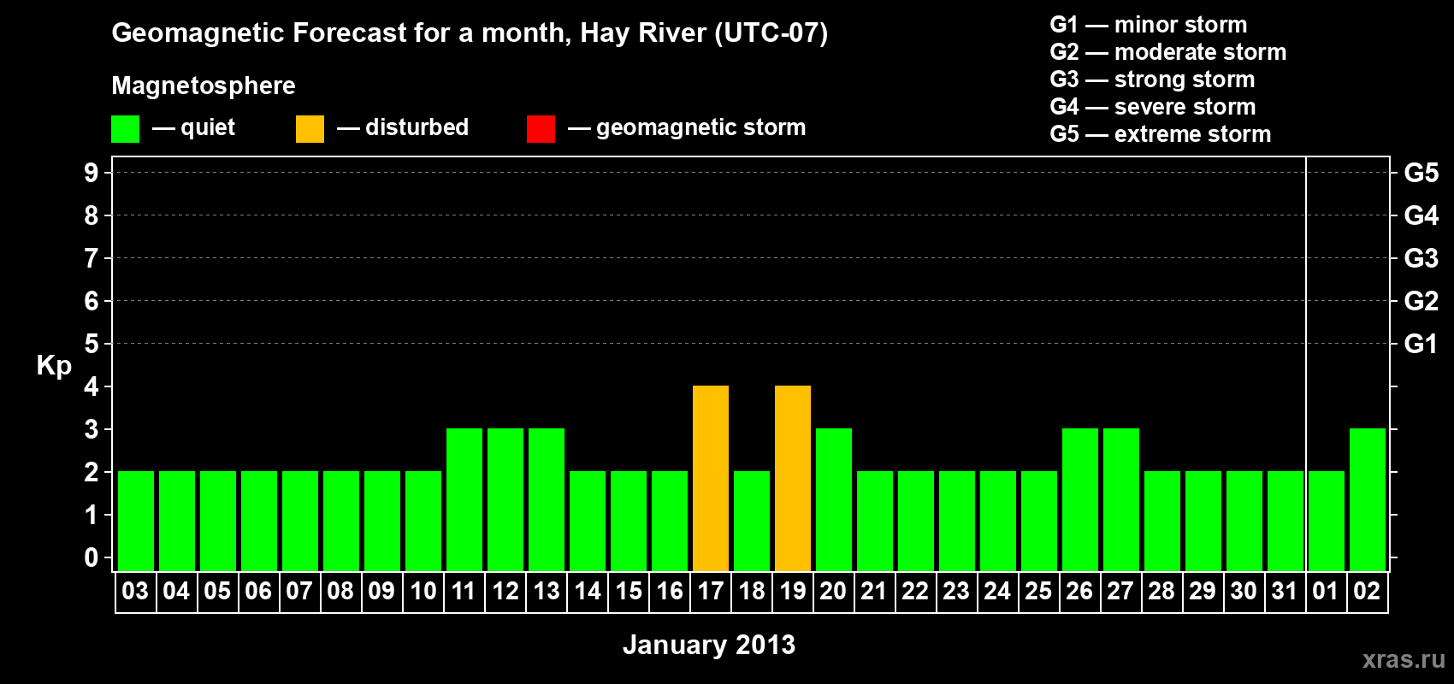Select the green bar for day 01
This screenshot has height=684, width=1454.
point(1327,521)
